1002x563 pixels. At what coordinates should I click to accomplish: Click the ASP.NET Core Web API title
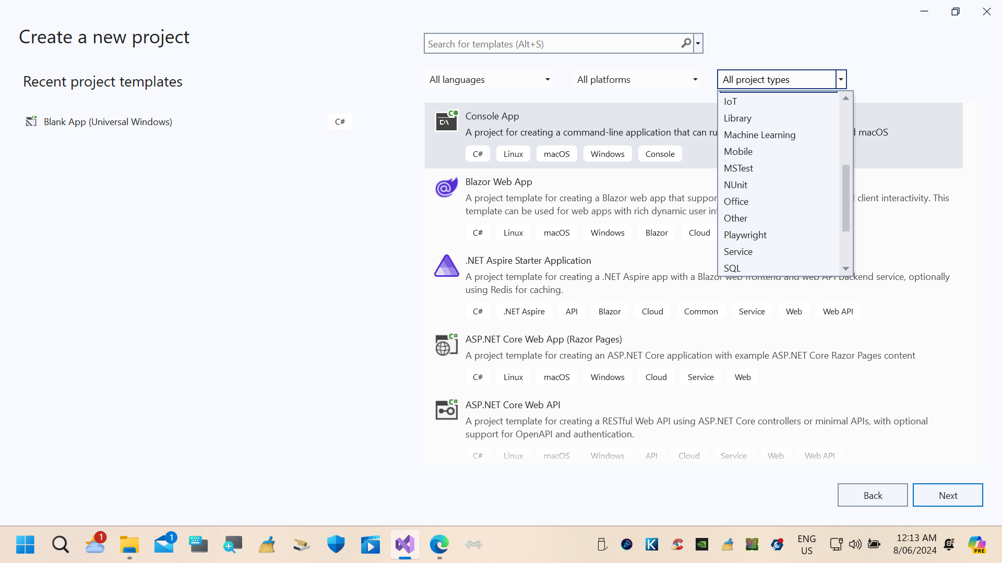pyautogui.click(x=512, y=405)
